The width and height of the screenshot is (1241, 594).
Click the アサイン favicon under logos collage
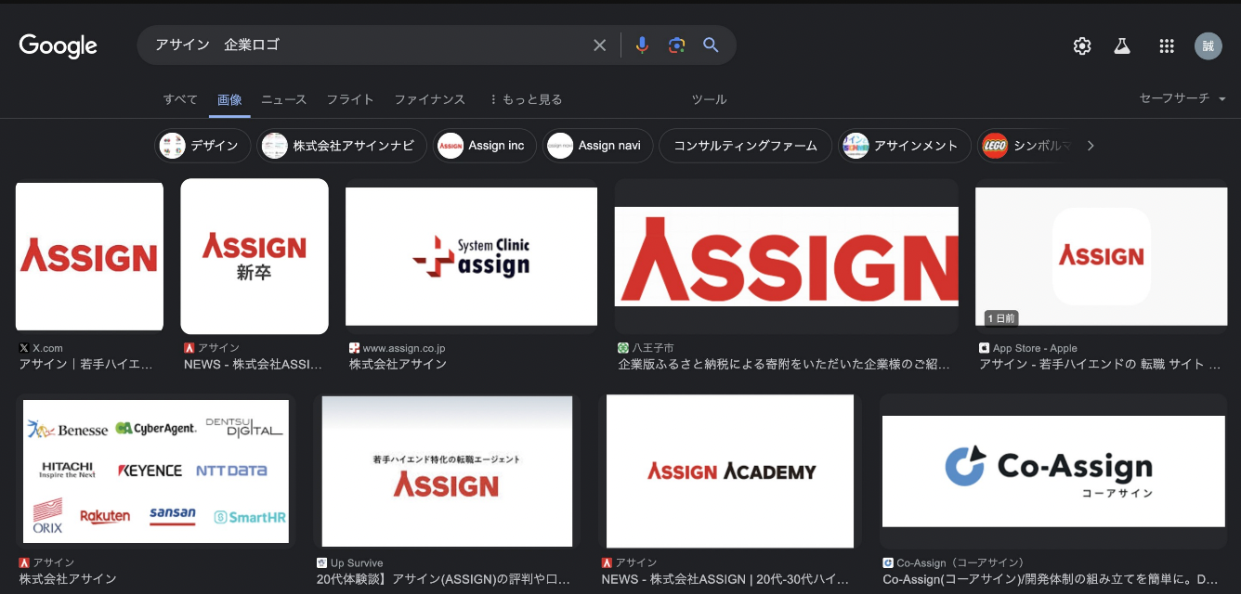tap(24, 562)
